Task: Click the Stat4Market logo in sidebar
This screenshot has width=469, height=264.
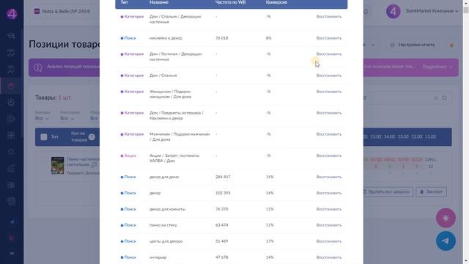Action: (x=12, y=14)
